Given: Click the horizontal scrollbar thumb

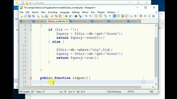Looking at the screenshot, I should [82, 87].
